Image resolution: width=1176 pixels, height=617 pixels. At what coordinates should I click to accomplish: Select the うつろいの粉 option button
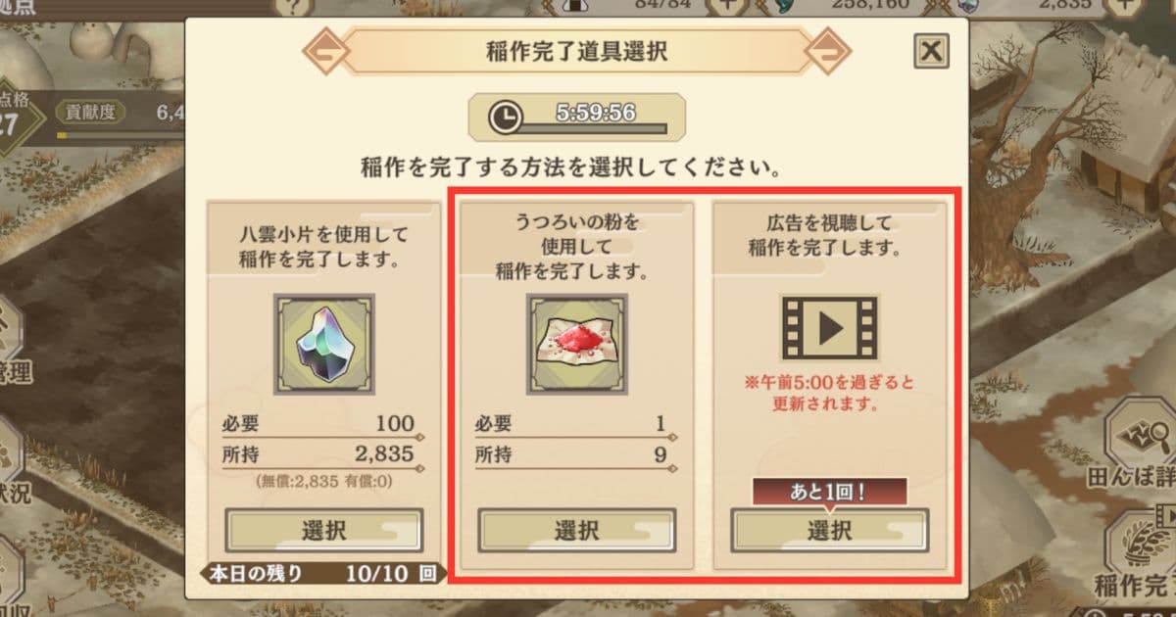(577, 530)
